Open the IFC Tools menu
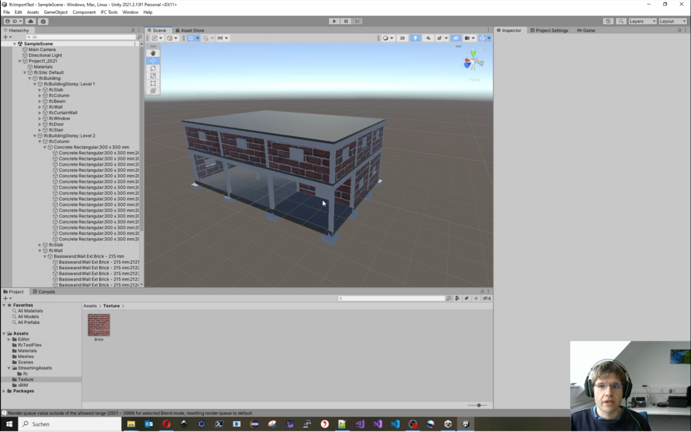 (x=109, y=12)
